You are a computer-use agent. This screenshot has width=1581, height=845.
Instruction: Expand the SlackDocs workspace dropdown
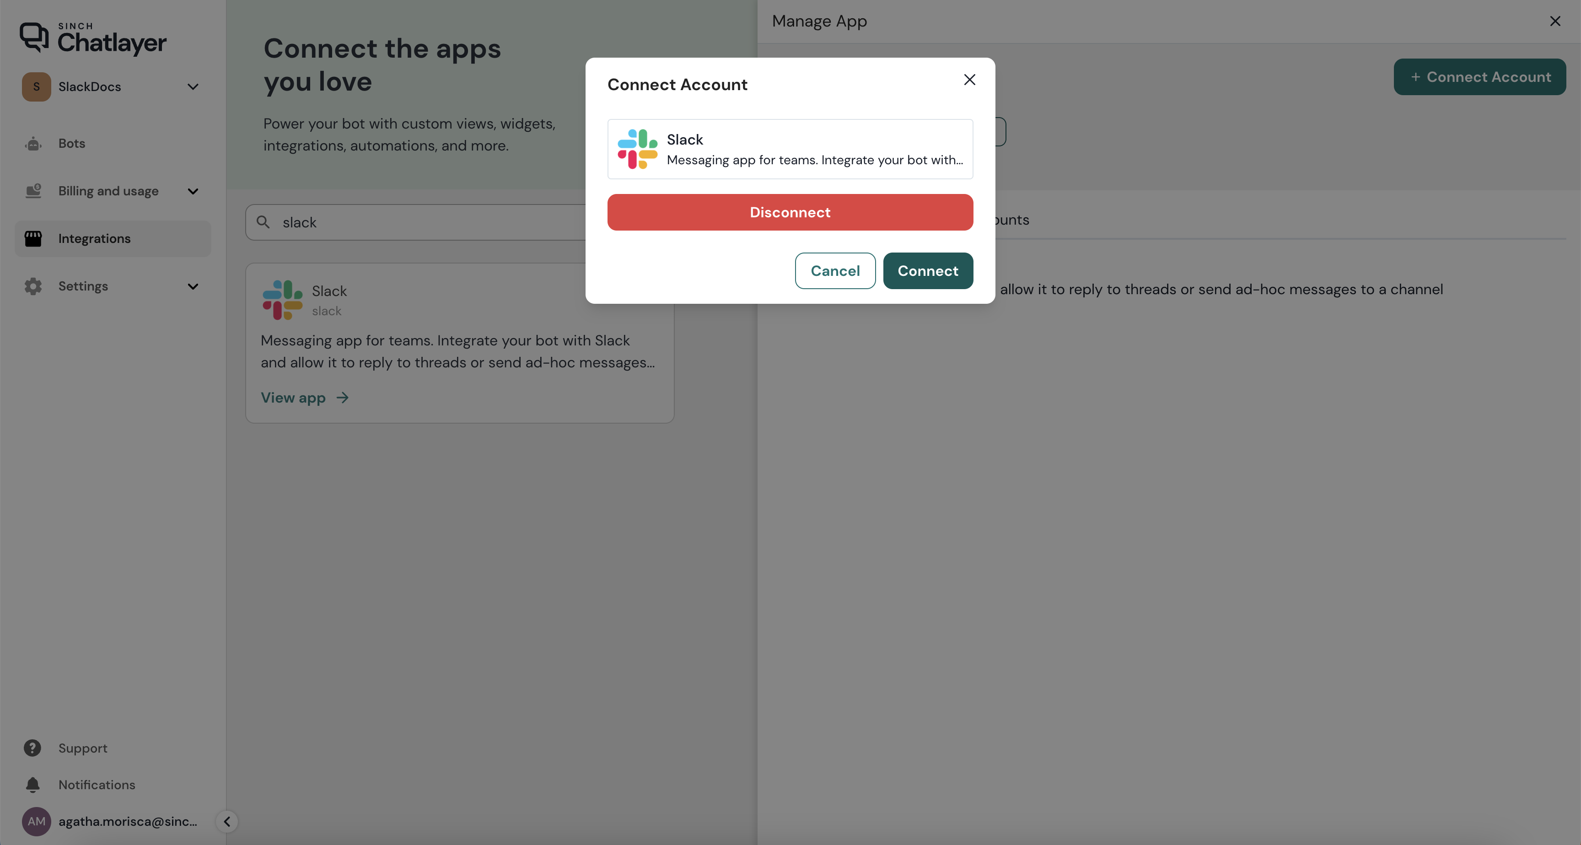click(193, 86)
